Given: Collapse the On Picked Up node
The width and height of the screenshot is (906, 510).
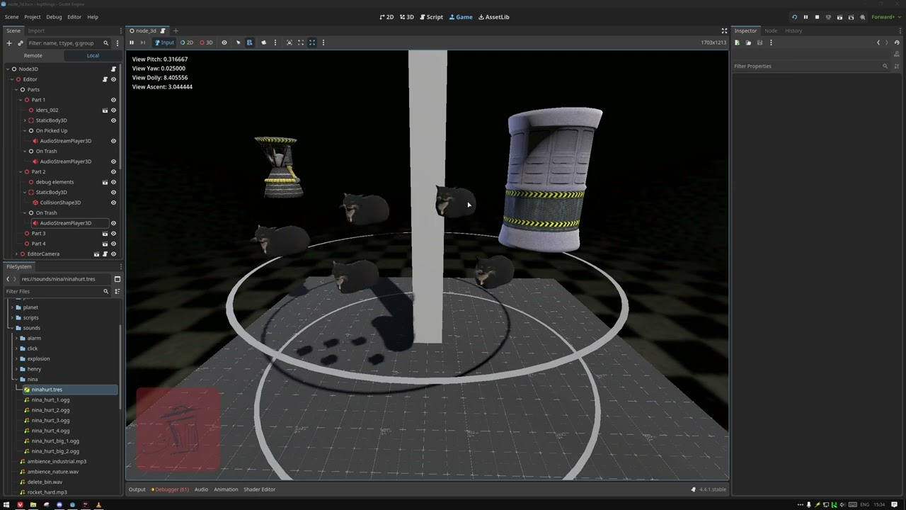Looking at the screenshot, I should click(24, 130).
